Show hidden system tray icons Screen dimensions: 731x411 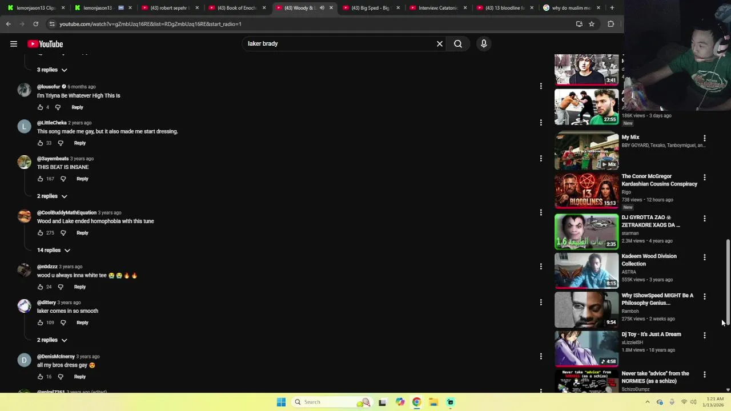coord(648,402)
